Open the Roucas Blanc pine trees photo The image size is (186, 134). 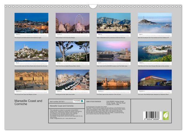tap(73, 51)
